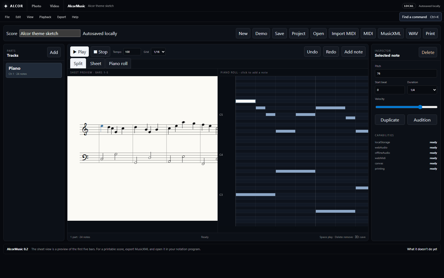
Task: Open the File menu
Action: coord(7,17)
